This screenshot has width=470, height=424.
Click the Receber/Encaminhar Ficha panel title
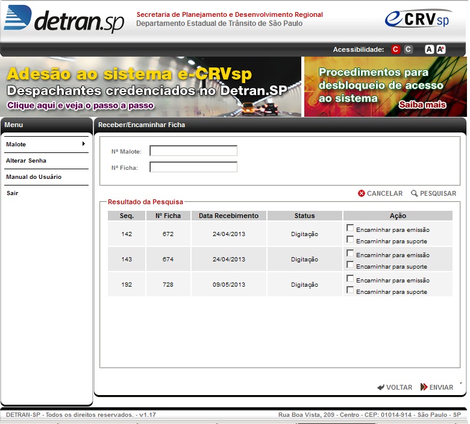point(142,125)
